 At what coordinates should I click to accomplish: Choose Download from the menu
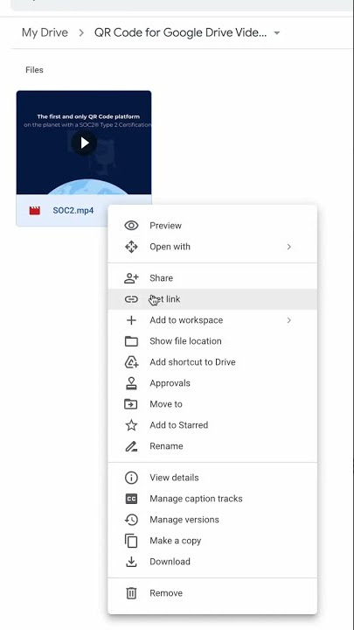[x=212, y=562]
